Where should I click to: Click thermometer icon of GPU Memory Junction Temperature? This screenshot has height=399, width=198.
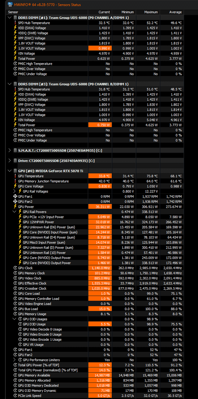[x=15, y=181]
